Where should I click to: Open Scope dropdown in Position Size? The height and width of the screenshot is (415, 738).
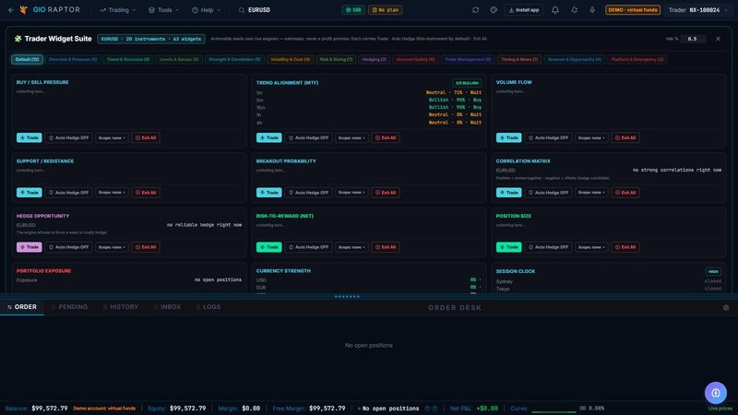point(591,247)
